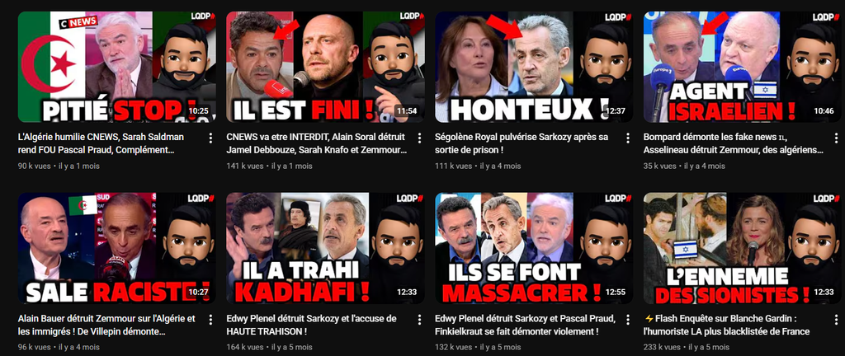Open the 'IL A TRAHI KADHAFI !' thumbnail

click(325, 248)
